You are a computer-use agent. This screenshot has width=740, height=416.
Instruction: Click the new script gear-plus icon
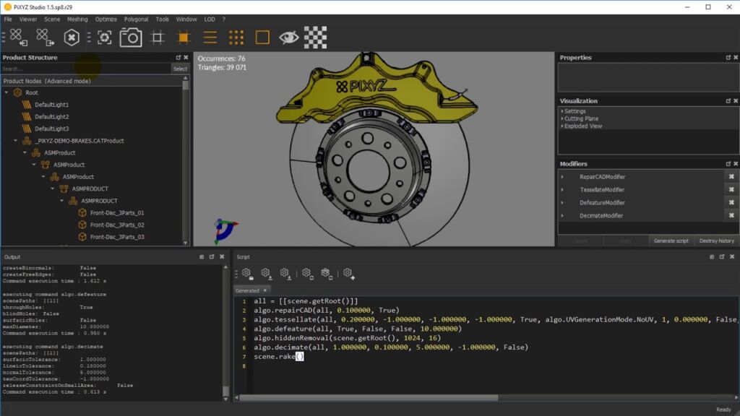tap(349, 274)
